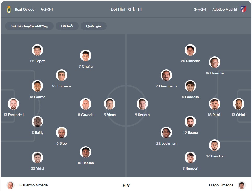Screen dimensions: 252x191
Task: Toggle the Độ tuổi filter chip
Action: coord(67,26)
